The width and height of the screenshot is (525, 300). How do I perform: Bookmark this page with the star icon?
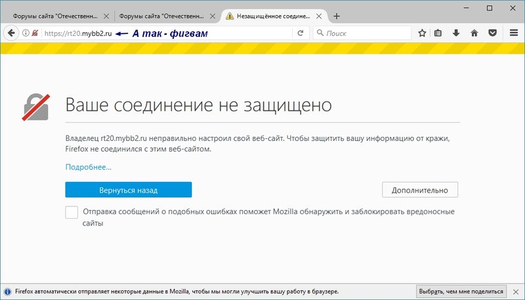[x=422, y=33]
